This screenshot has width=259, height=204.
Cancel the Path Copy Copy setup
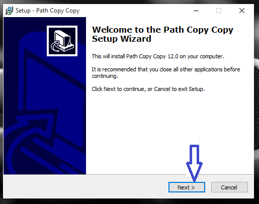point(229,187)
